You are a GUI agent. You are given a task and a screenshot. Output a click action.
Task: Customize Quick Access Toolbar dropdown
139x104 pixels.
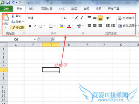coord(28,3)
